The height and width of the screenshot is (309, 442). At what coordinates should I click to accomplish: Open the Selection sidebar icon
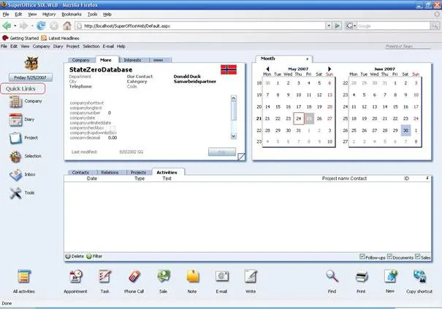18,157
